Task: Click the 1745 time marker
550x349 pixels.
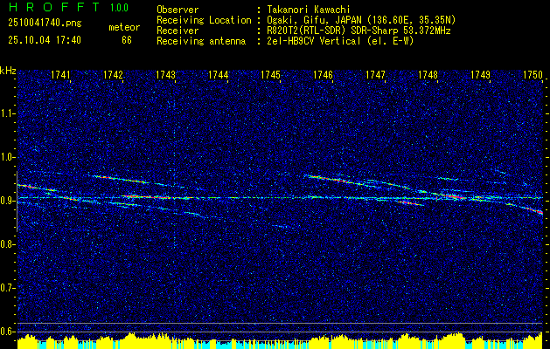Action: coord(271,74)
